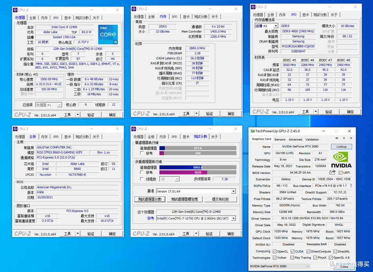The height and width of the screenshot is (272, 373).
Task: Click the CPU-Z icon of the memory-tab window
Action: (134, 9)
